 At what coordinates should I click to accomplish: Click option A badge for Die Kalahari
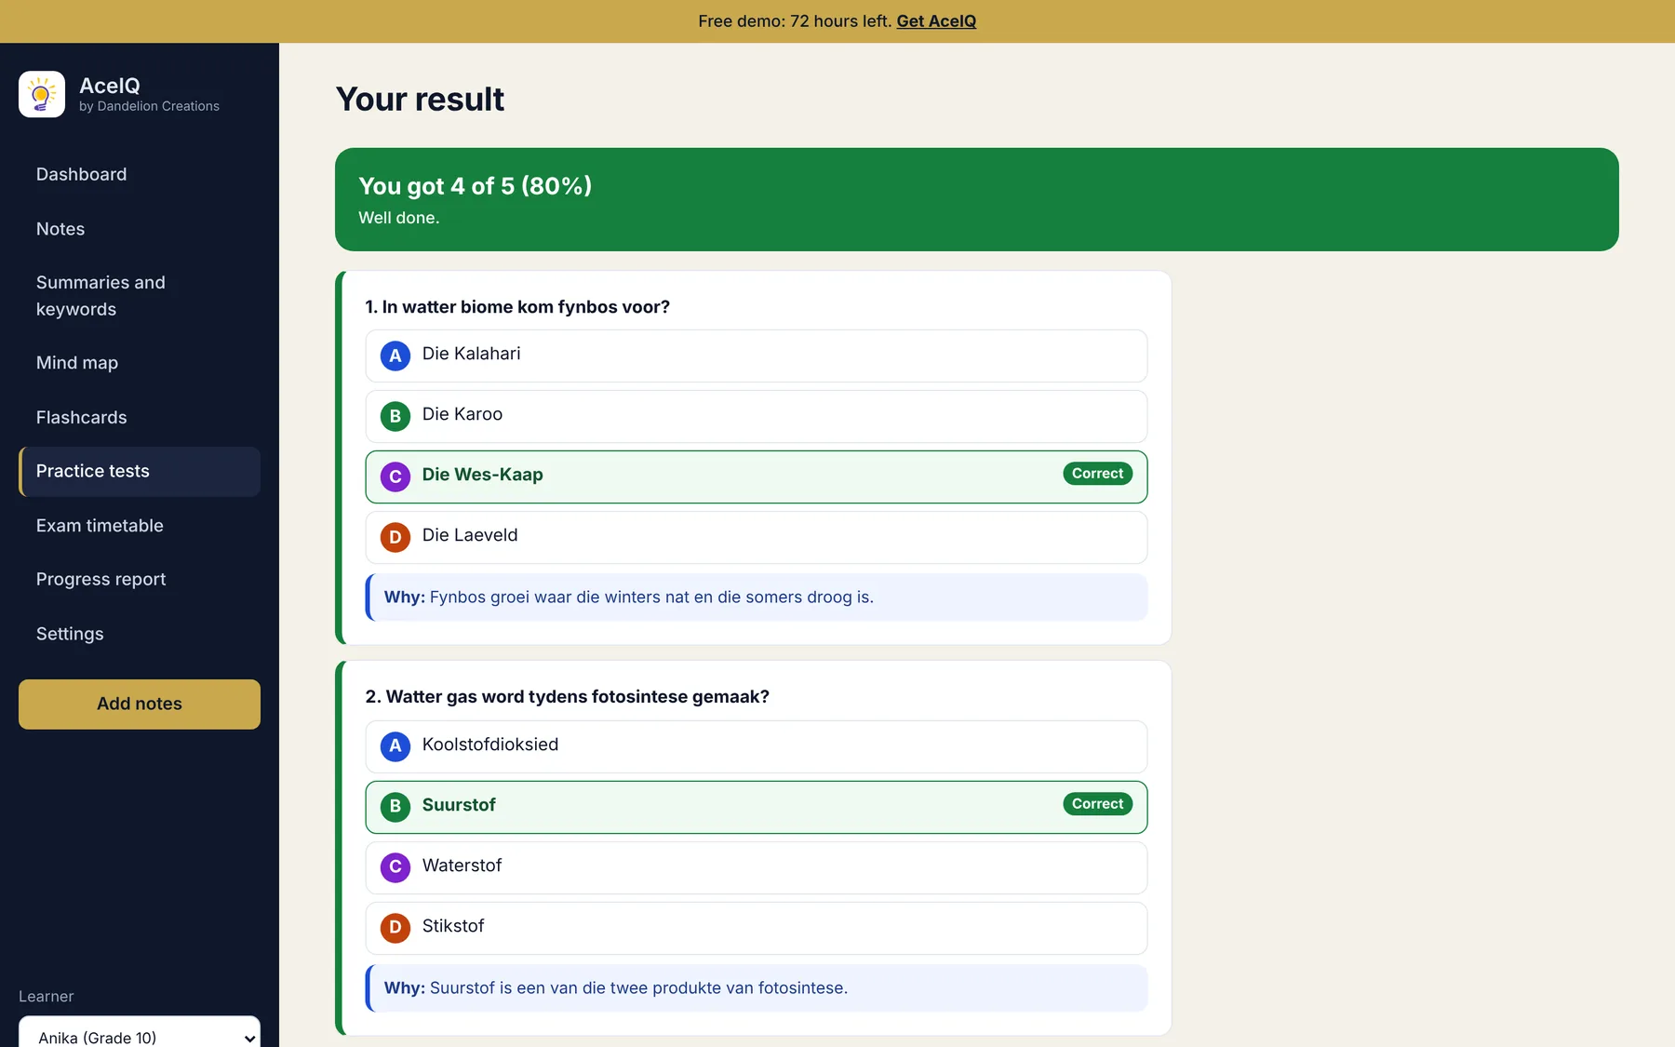(395, 356)
